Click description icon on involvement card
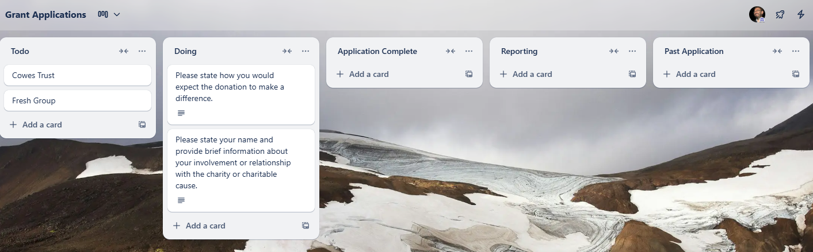This screenshot has height=252, width=813. (181, 200)
